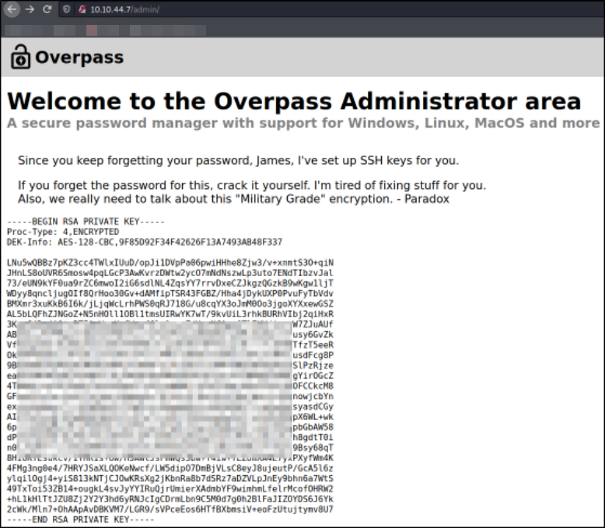Click the key line starting 49TxToi53ZB14
This screenshot has height=528, width=605.
(170, 489)
